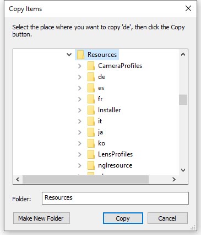Cancel the Copy Items dialog

pyautogui.click(x=167, y=218)
